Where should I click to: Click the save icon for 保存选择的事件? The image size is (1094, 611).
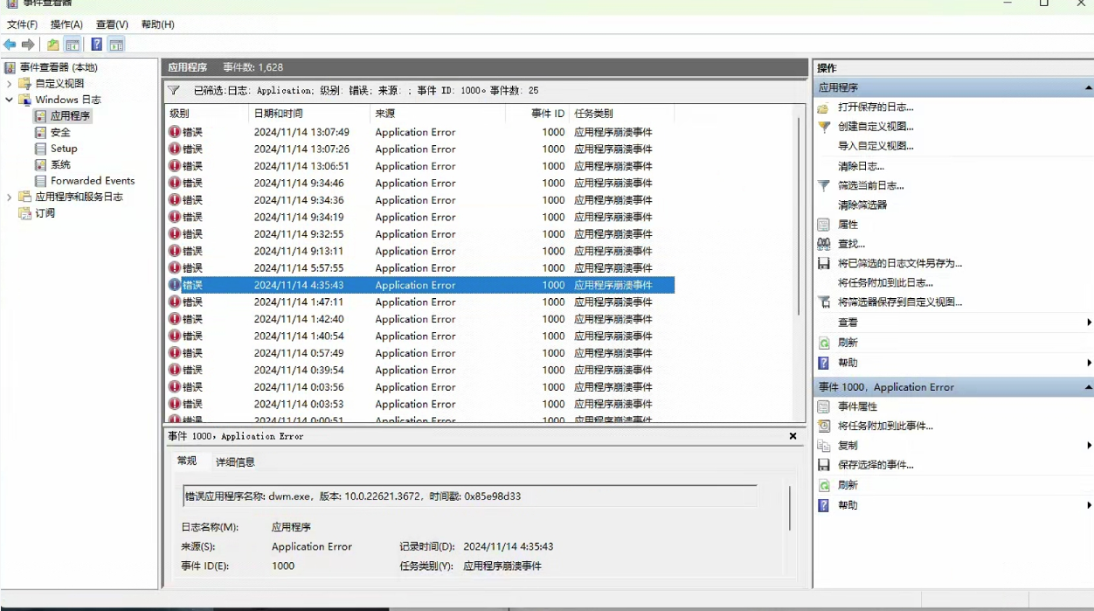coord(823,465)
